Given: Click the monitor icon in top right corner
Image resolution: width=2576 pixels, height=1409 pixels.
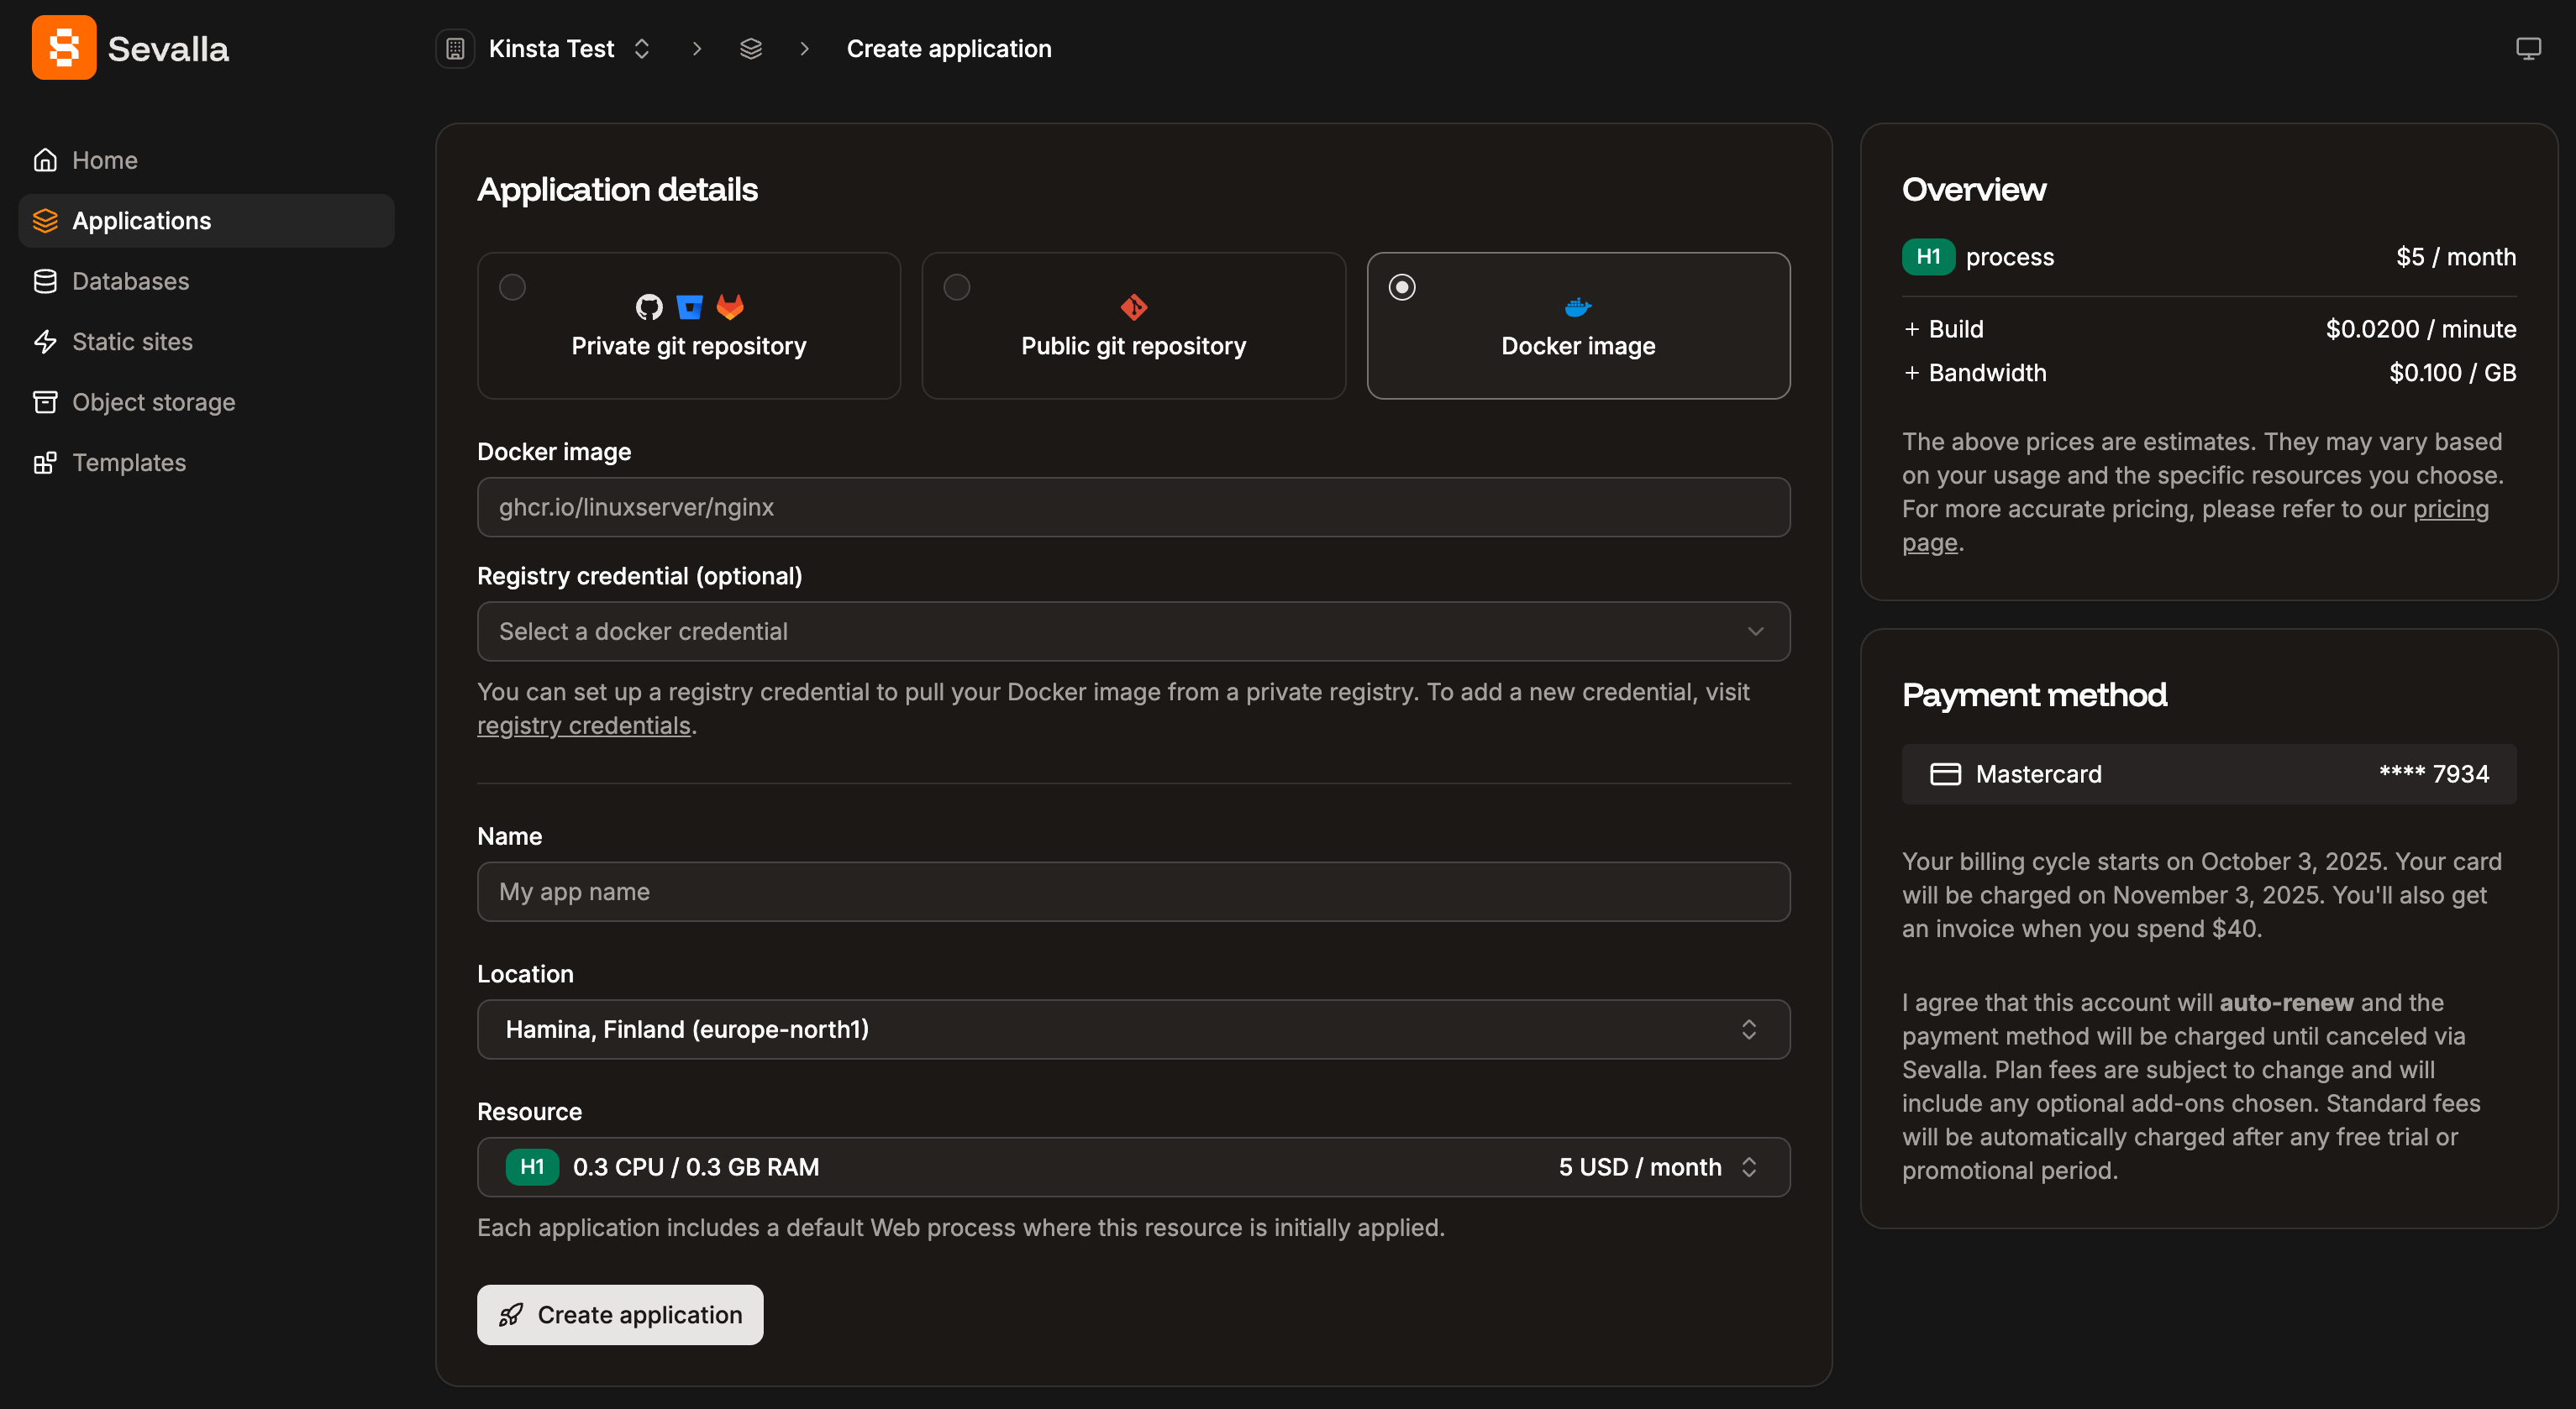Looking at the screenshot, I should coord(2529,47).
